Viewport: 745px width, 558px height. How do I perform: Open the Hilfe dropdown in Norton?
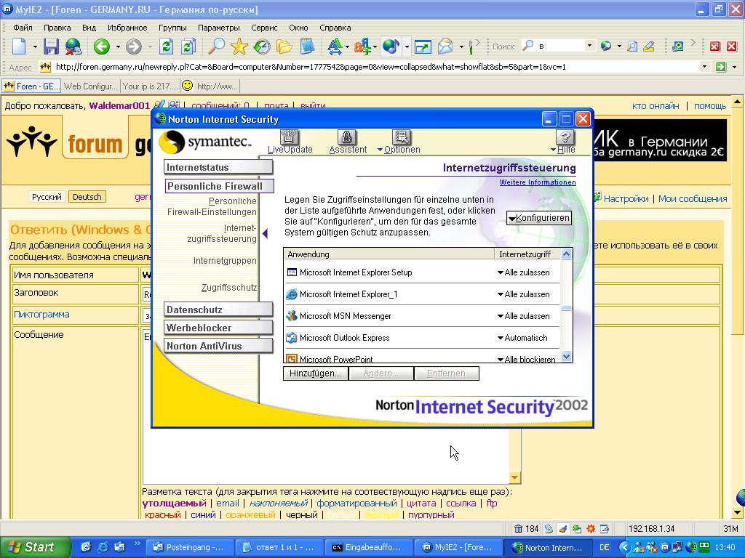[563, 150]
